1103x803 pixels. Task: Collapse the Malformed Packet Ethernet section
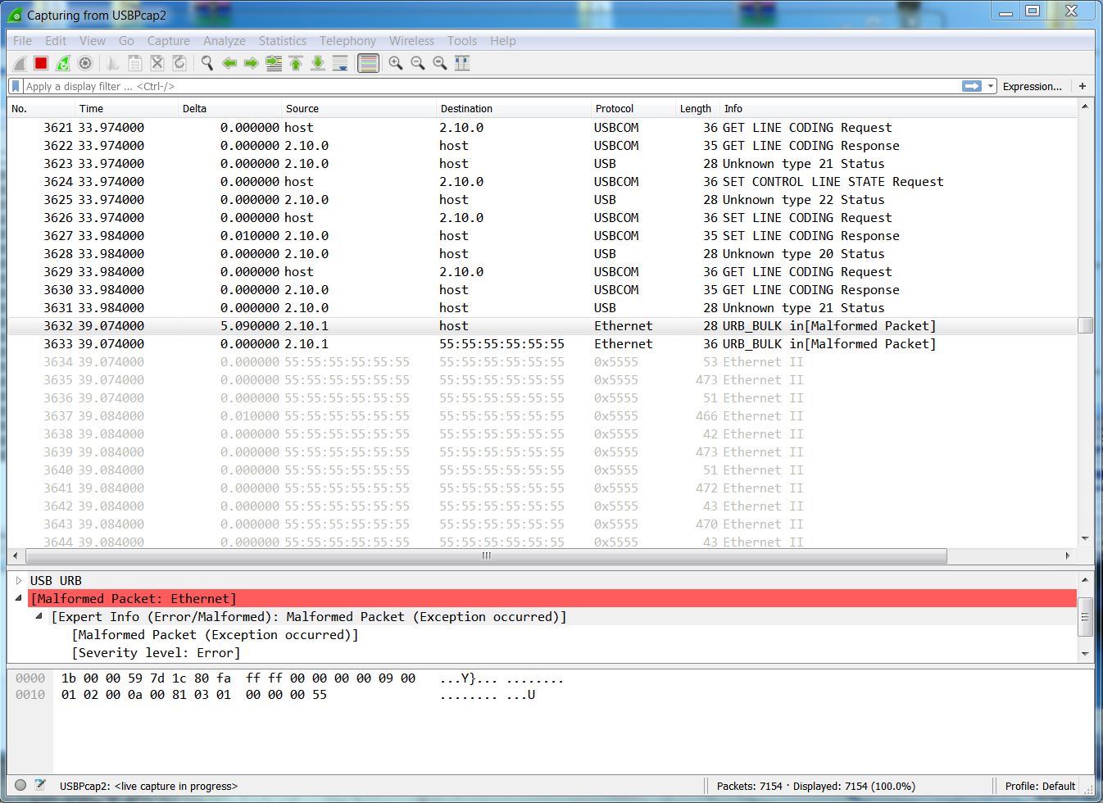pos(18,598)
